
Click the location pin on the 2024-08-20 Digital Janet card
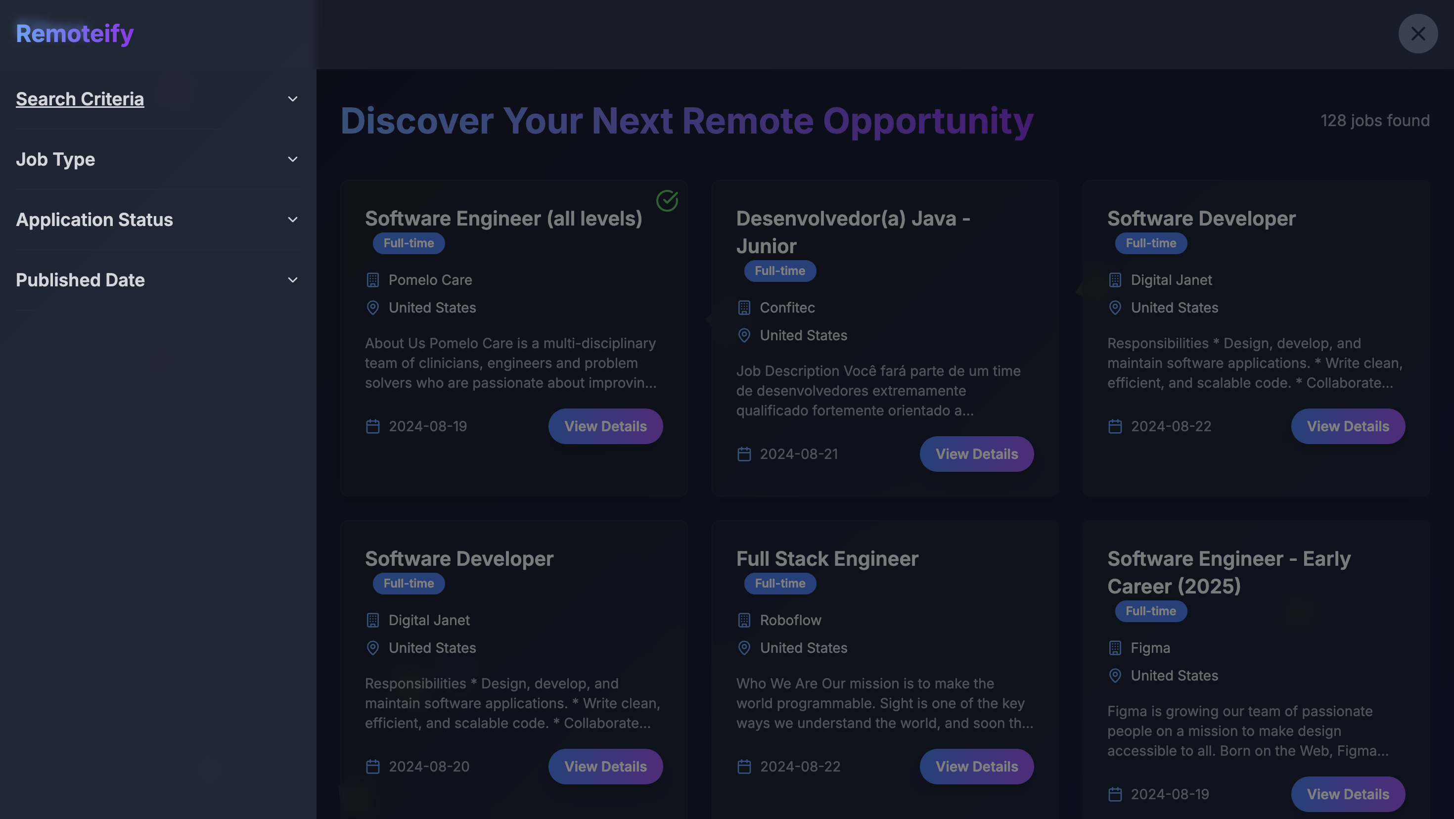(x=372, y=648)
